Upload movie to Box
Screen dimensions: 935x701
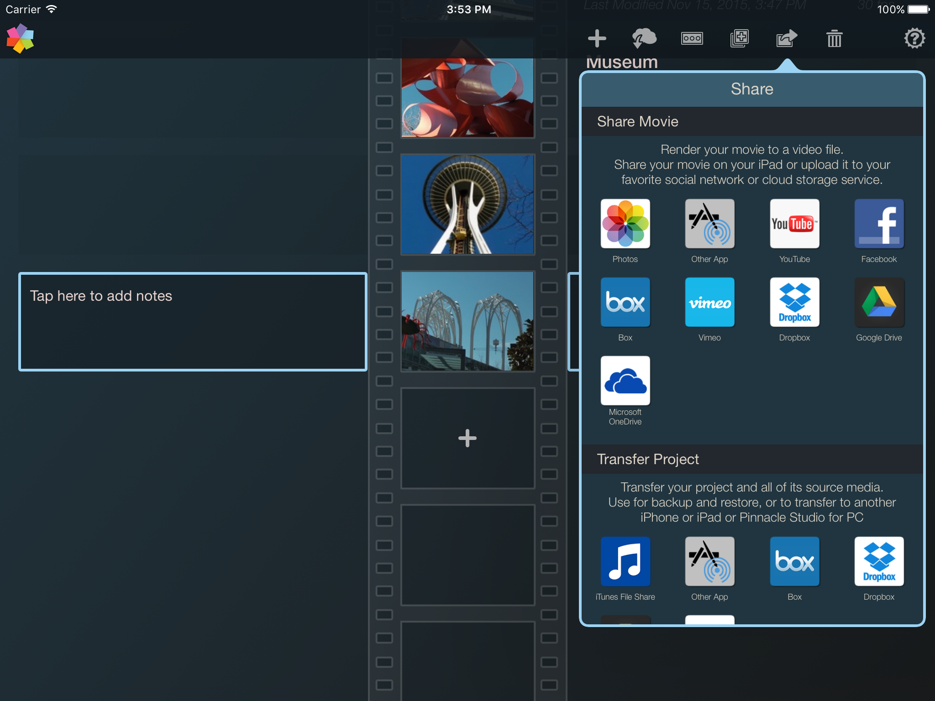click(625, 302)
